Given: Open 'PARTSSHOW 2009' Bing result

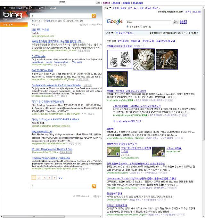Looking at the screenshot, I should pyautogui.click(x=42, y=70).
